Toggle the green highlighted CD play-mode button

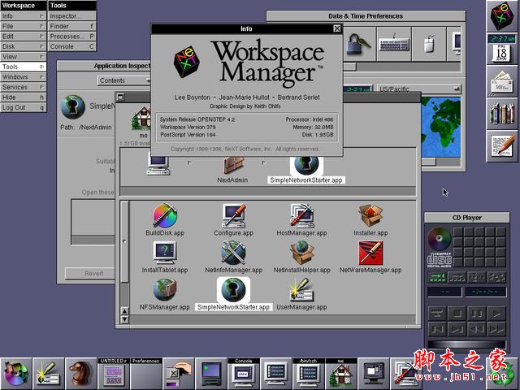(x=437, y=277)
